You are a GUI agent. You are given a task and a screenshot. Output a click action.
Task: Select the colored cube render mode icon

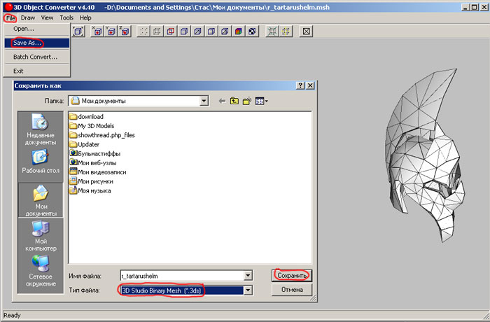pyautogui.click(x=239, y=31)
